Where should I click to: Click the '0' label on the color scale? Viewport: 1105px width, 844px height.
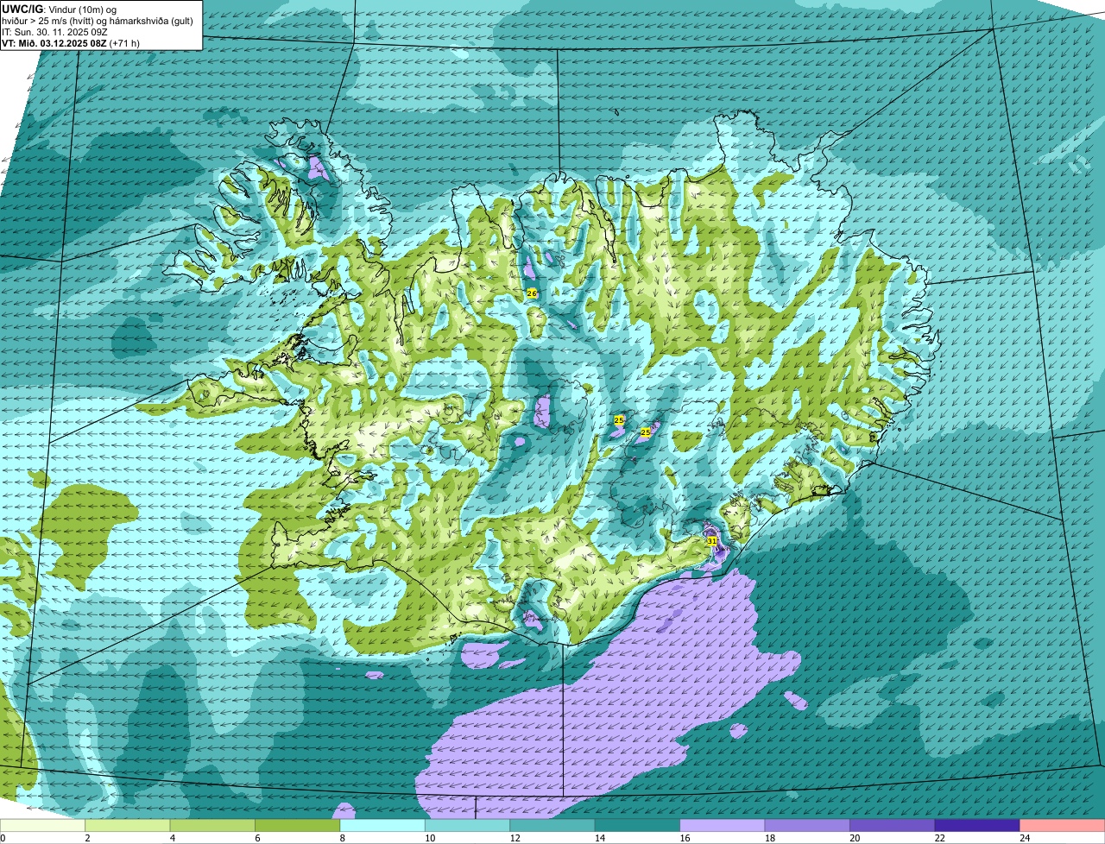tap(3, 838)
